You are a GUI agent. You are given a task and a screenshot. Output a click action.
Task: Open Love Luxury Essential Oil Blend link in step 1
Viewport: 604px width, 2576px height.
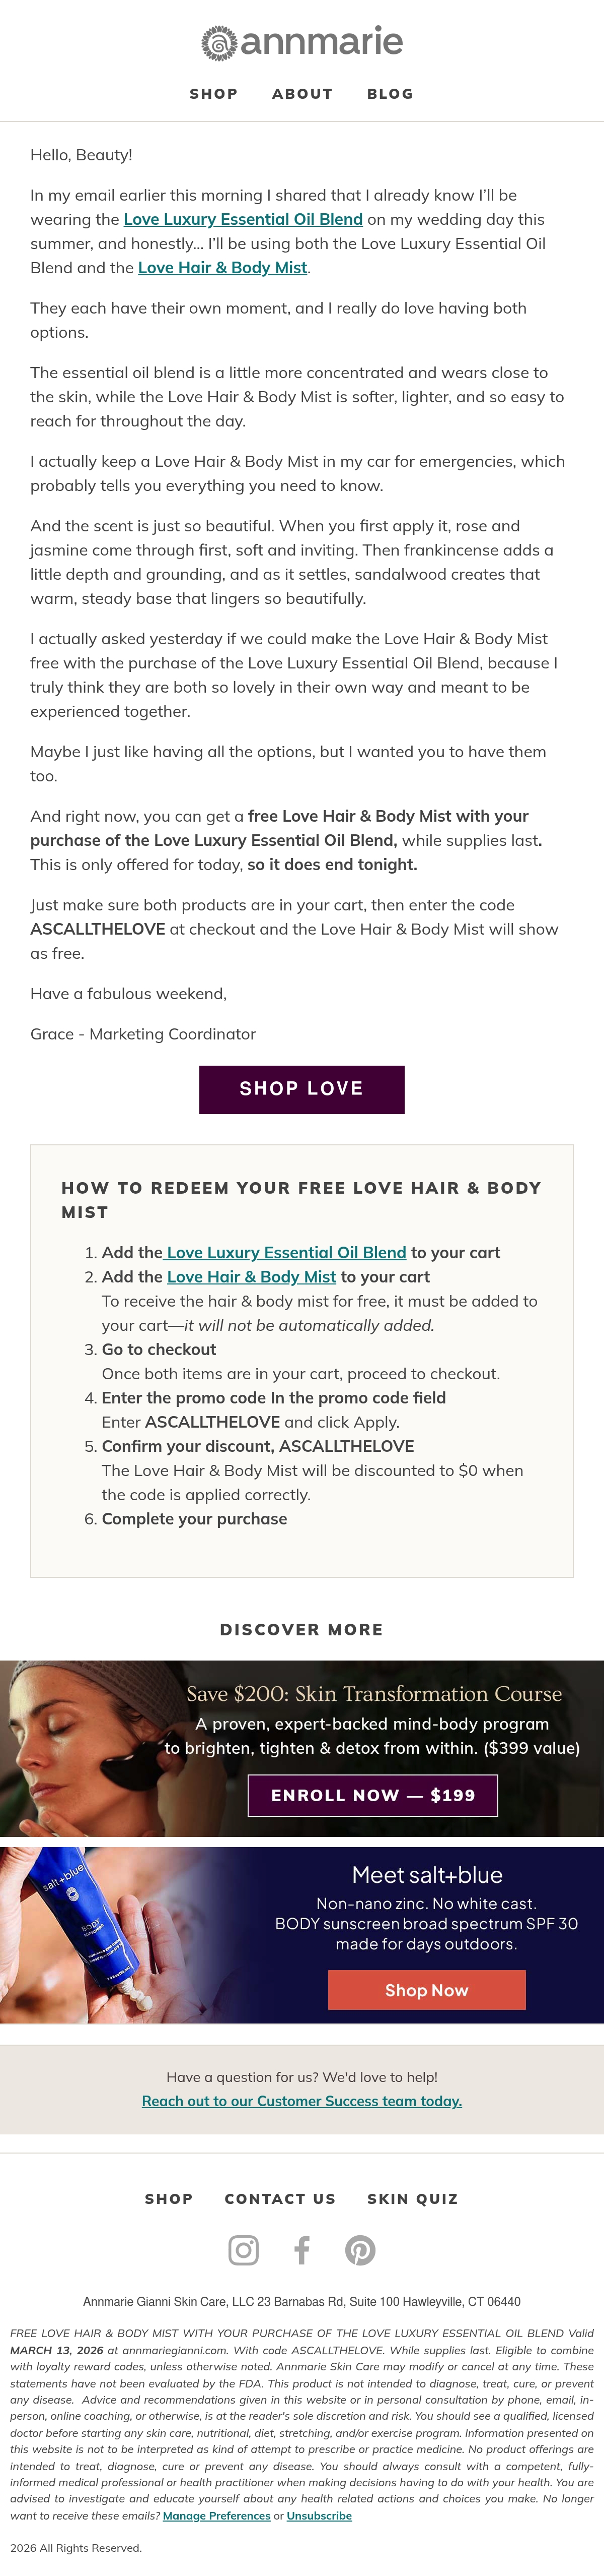click(x=286, y=1252)
